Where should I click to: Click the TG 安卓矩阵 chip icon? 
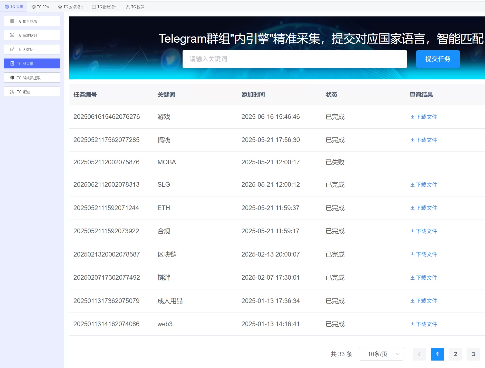coord(60,7)
